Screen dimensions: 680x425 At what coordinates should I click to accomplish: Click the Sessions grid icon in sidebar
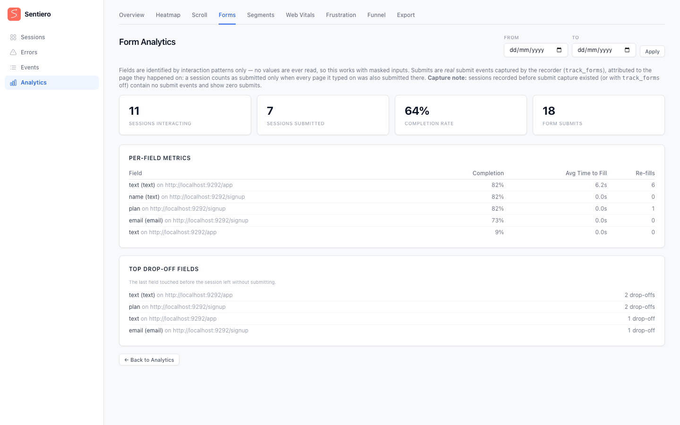(x=13, y=37)
